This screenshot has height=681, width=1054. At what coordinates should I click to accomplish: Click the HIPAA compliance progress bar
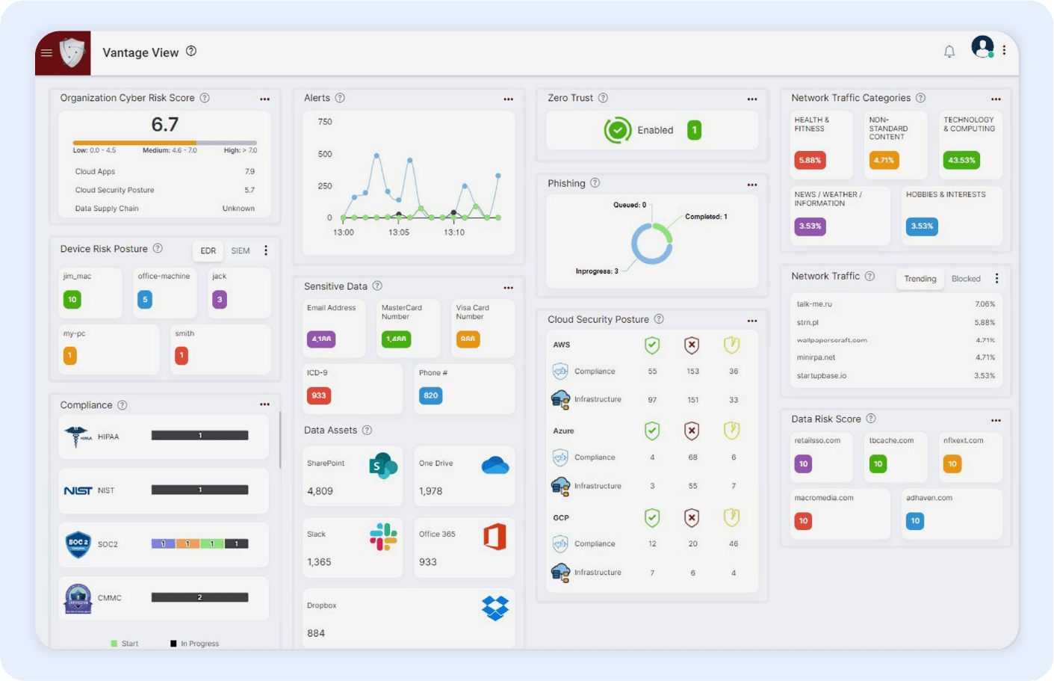pyautogui.click(x=199, y=436)
